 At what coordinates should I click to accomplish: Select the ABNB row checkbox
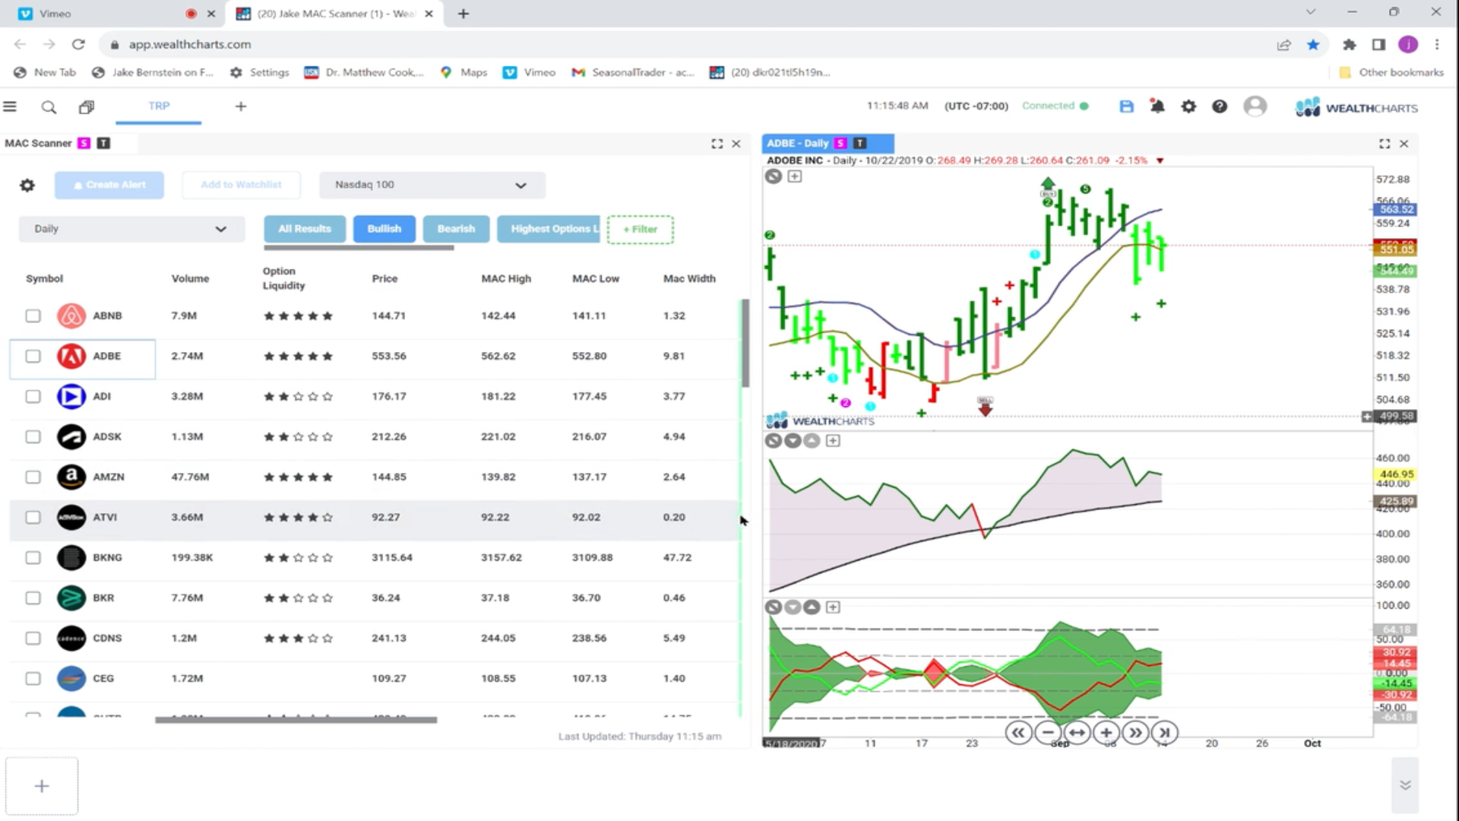(x=33, y=315)
